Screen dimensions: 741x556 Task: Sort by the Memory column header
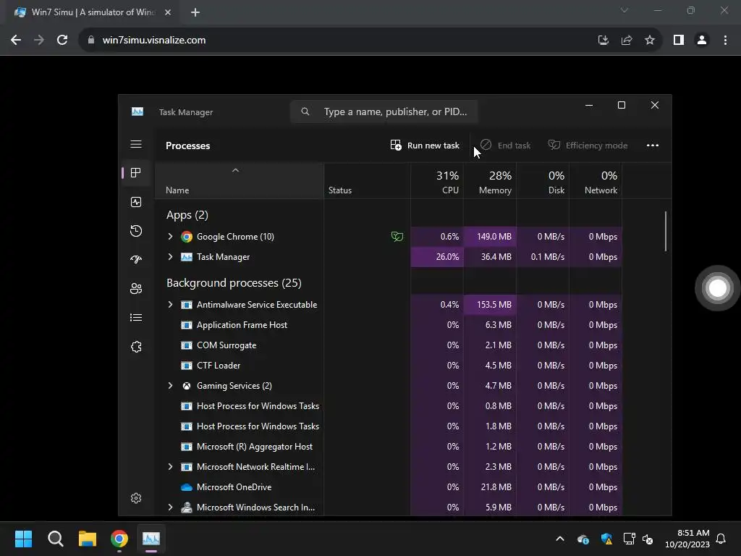point(490,181)
